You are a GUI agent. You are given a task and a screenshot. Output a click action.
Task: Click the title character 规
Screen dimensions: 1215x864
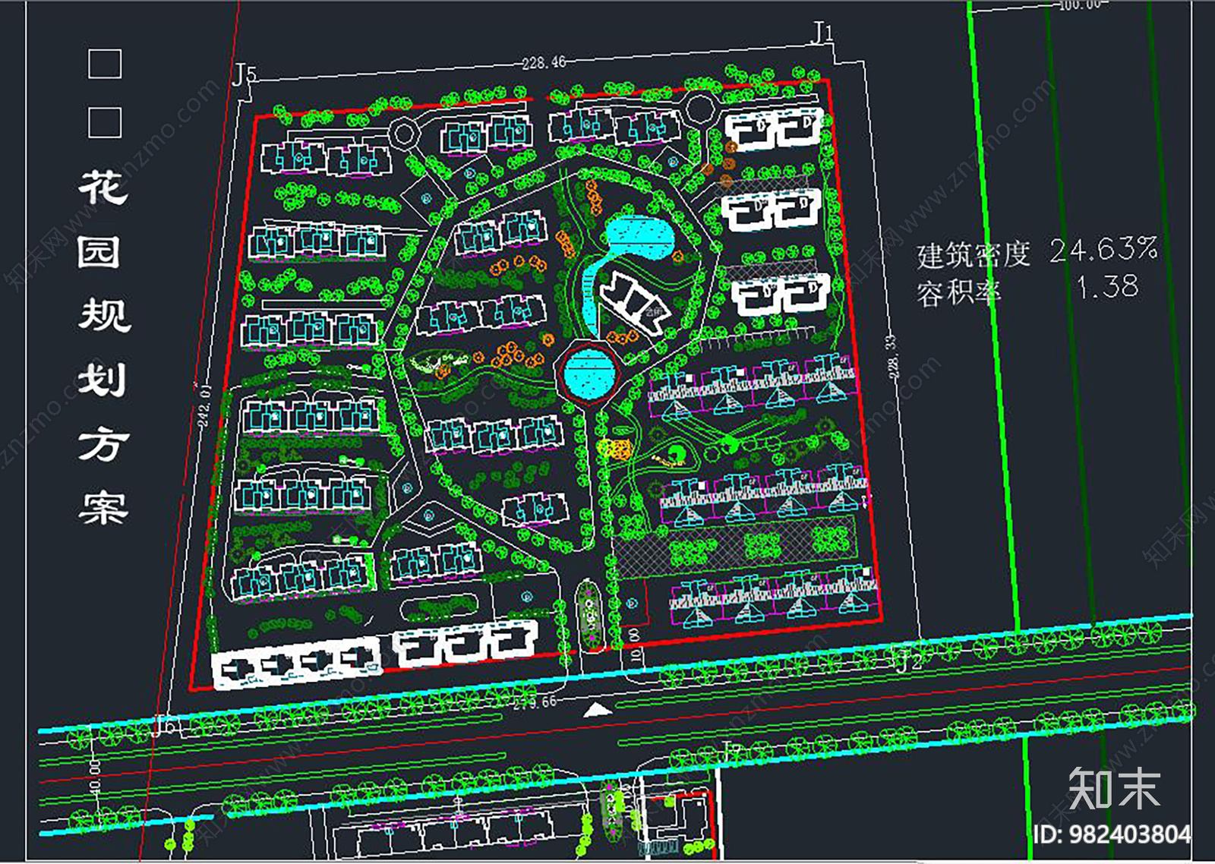pyautogui.click(x=105, y=314)
